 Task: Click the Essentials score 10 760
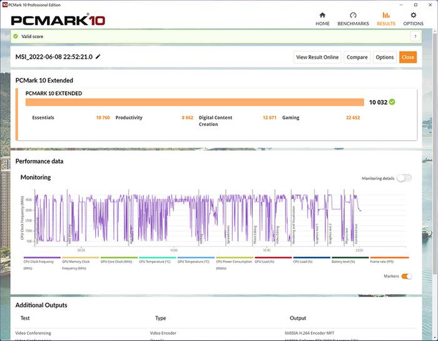103,118
